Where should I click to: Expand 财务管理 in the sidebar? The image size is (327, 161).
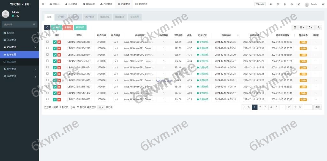coord(19,69)
